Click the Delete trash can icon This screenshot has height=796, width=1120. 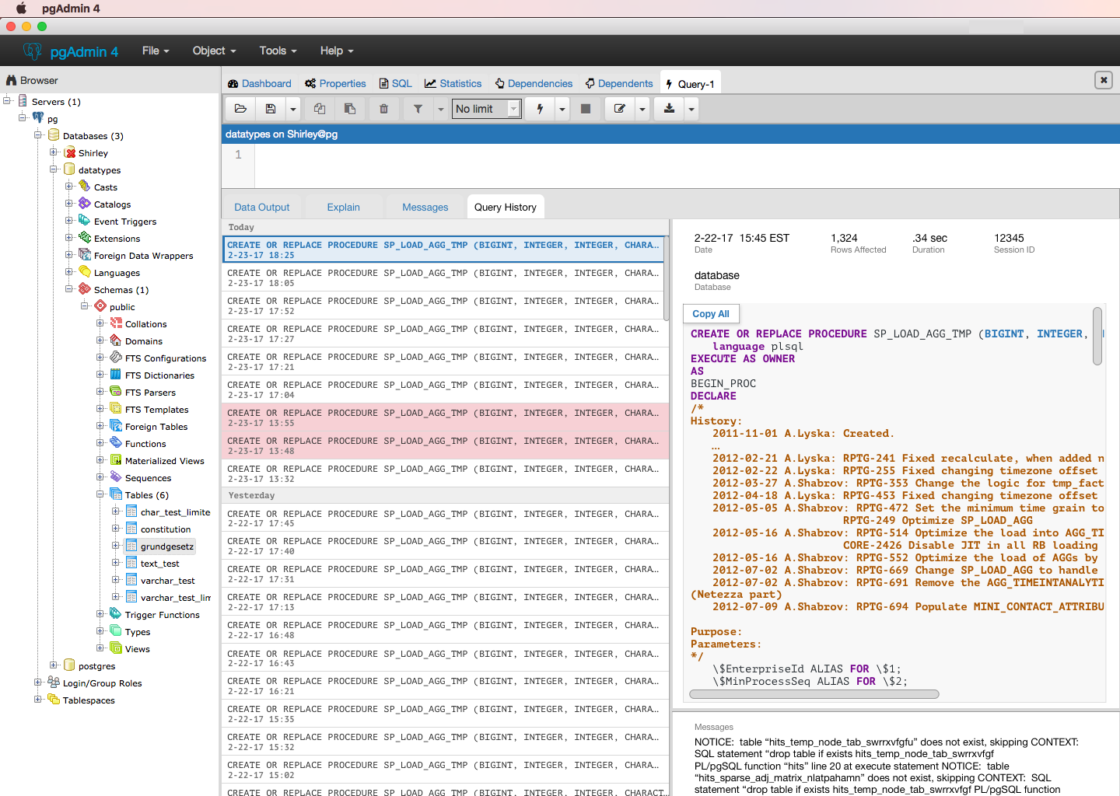coord(383,109)
